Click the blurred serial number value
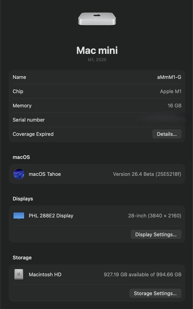 [162, 120]
